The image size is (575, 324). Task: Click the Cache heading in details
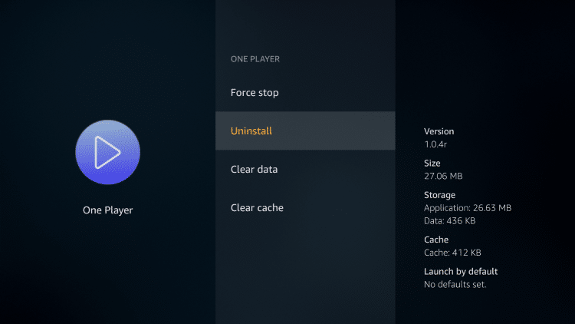[436, 240]
